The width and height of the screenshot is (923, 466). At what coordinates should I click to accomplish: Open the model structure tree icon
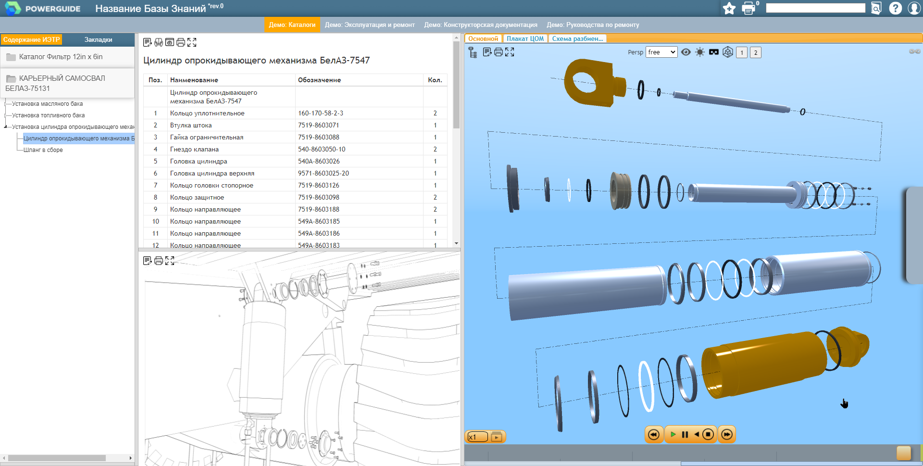(473, 52)
